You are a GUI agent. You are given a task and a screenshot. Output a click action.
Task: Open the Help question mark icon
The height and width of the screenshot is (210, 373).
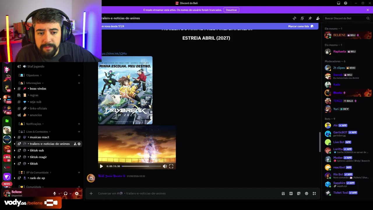[346, 3]
